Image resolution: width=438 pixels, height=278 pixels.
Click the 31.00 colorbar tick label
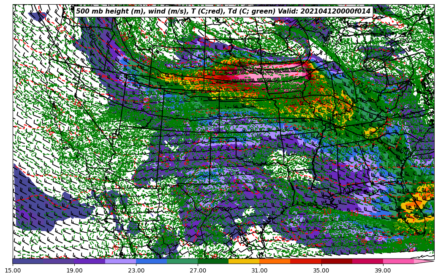[259, 270]
